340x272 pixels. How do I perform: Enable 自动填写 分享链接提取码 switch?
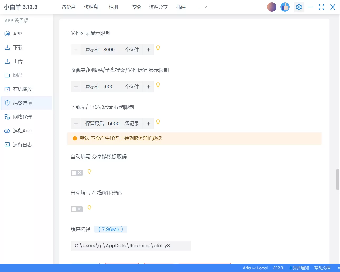click(76, 172)
